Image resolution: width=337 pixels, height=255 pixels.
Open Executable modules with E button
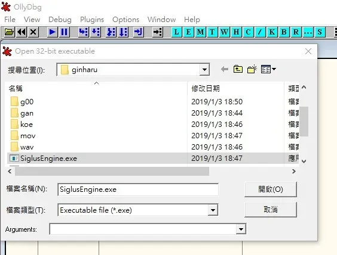coord(188,32)
